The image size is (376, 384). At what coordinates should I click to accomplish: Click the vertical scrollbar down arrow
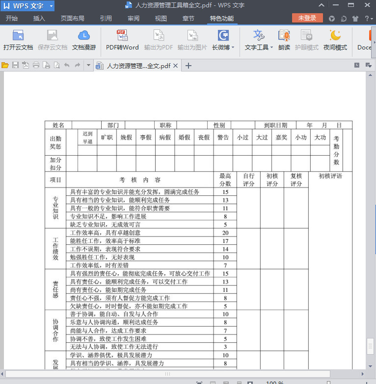pyautogui.click(x=370, y=366)
